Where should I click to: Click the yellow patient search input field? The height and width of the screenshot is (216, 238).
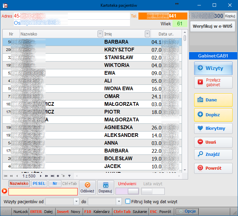pyautogui.click(x=43, y=191)
